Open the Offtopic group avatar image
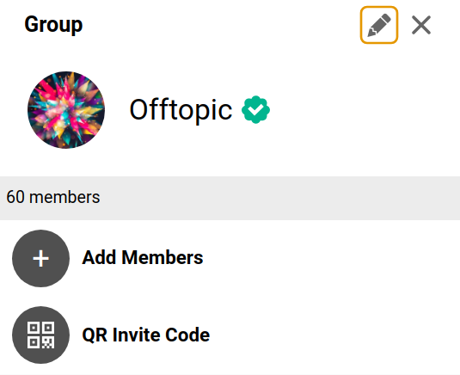The width and height of the screenshot is (460, 375). click(66, 110)
